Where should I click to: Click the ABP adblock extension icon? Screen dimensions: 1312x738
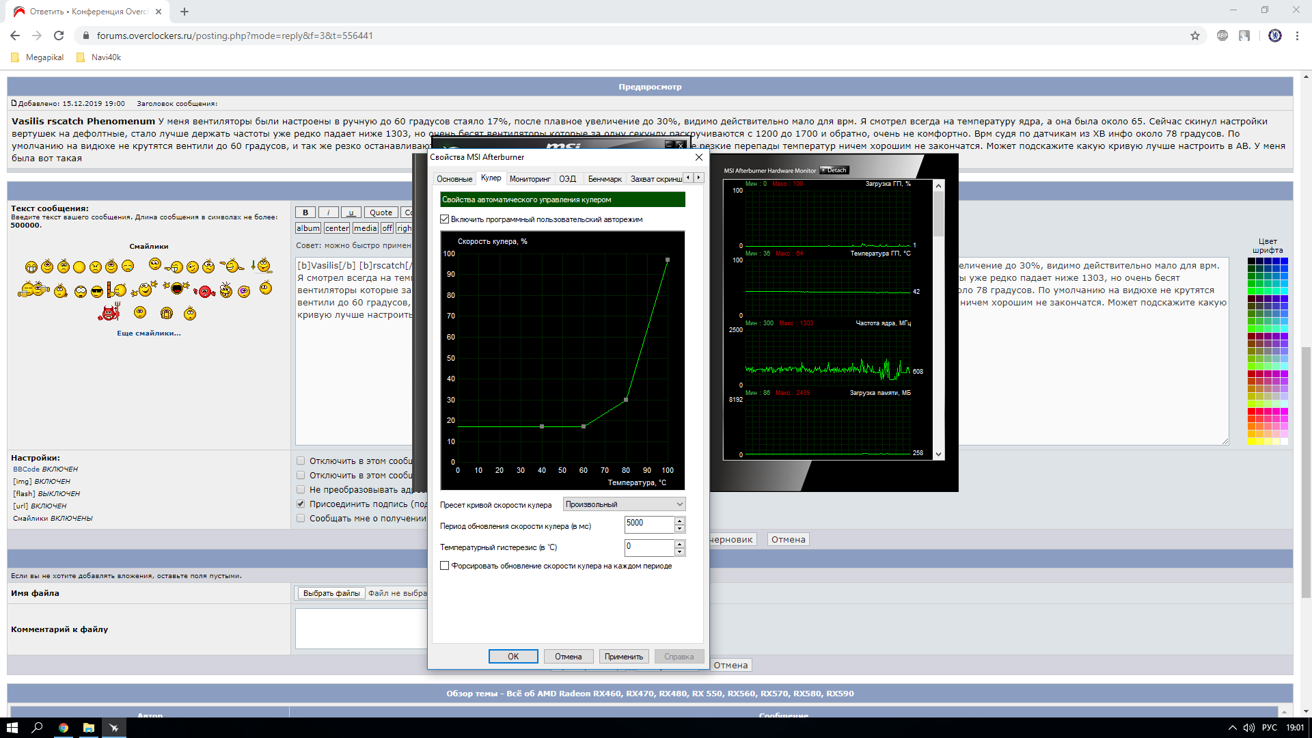click(1222, 36)
